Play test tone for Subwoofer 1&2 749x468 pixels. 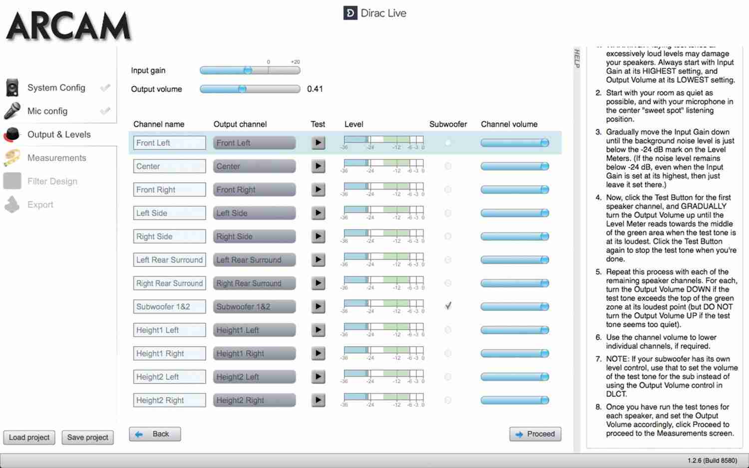[318, 306]
